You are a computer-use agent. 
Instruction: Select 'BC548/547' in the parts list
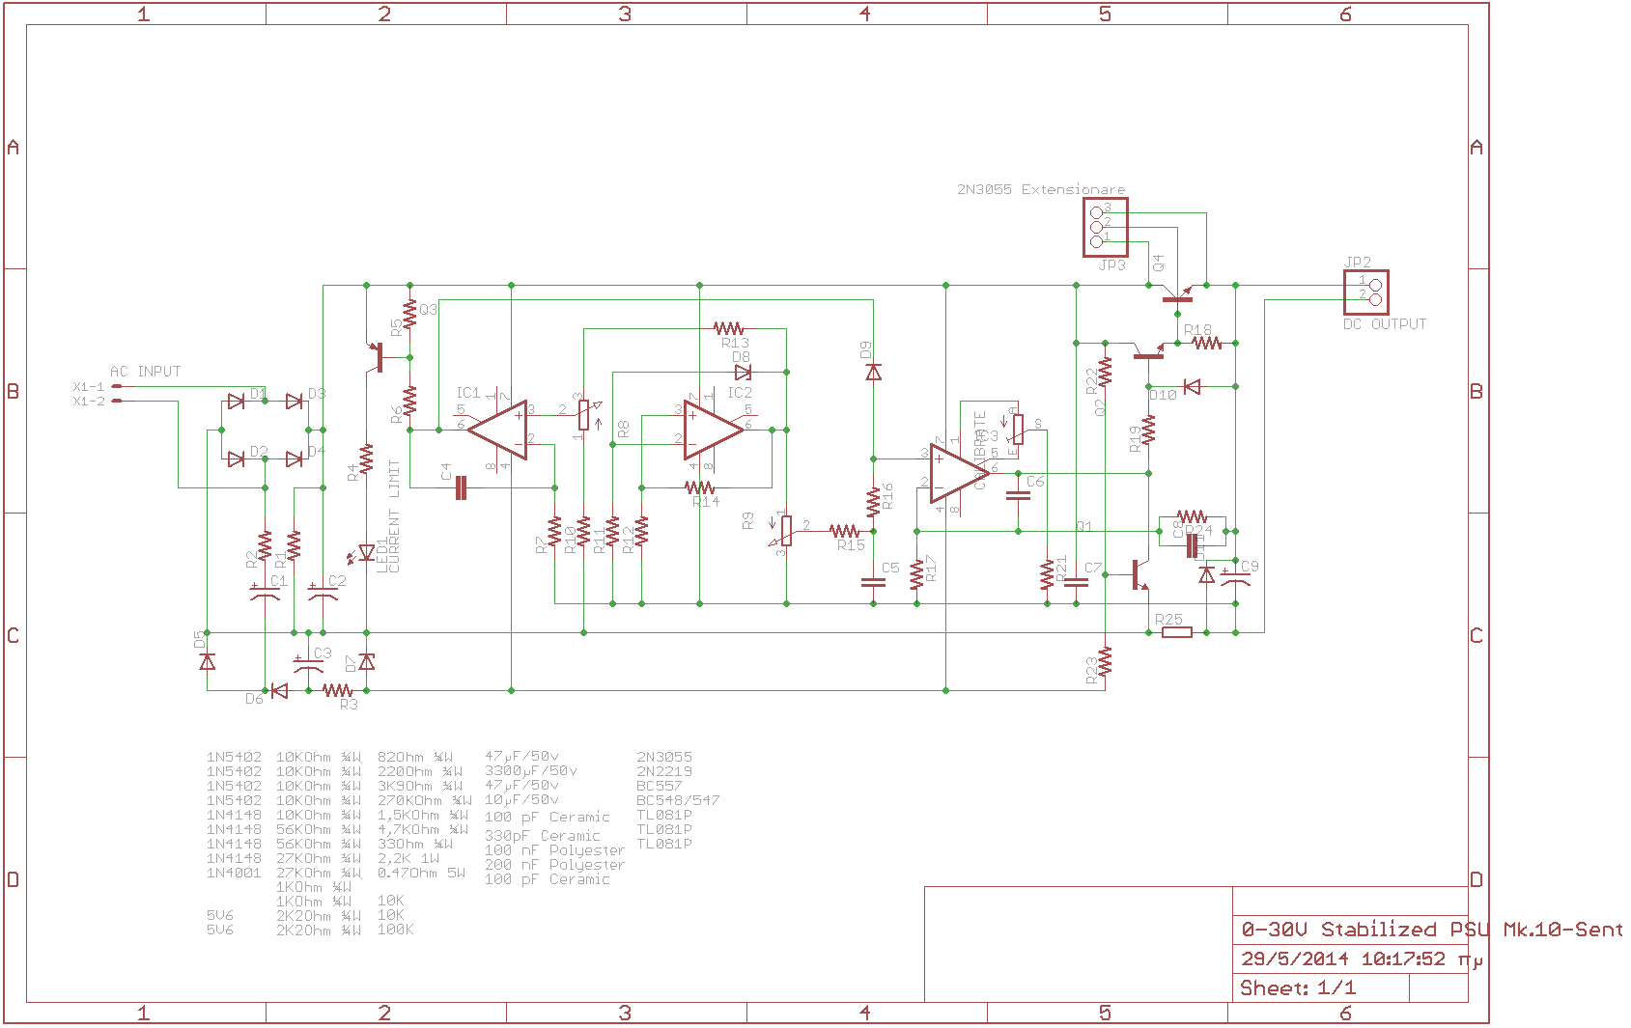click(x=678, y=800)
